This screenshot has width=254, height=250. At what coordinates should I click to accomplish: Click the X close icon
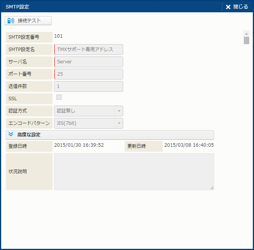[x=228, y=7]
